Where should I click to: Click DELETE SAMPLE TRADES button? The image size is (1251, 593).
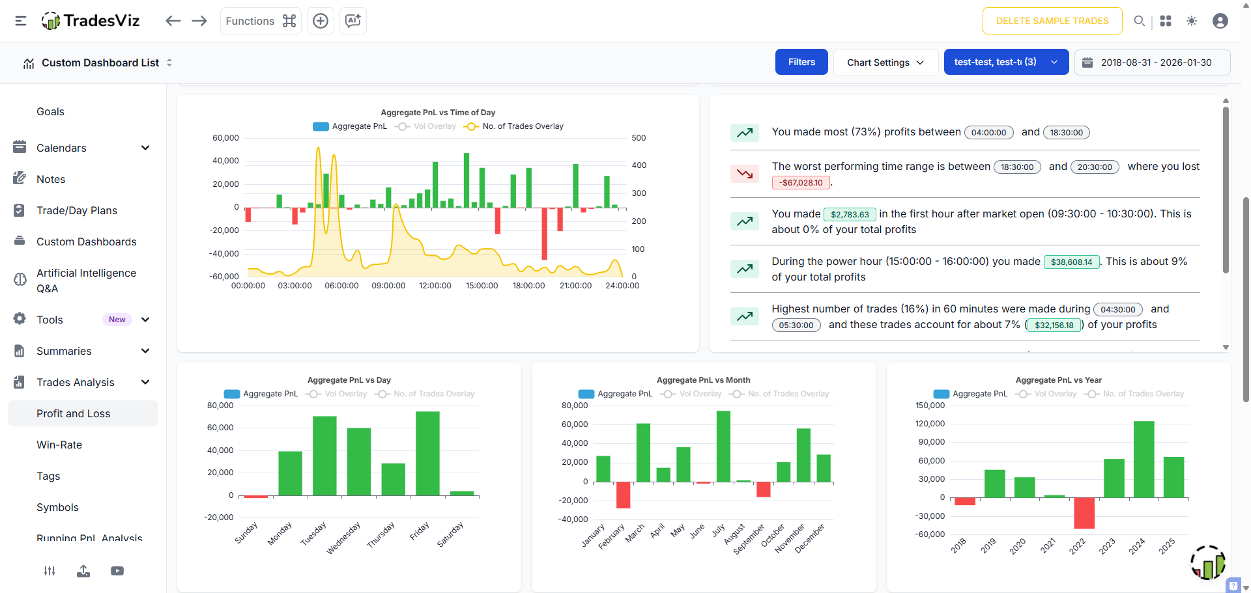[1052, 21]
